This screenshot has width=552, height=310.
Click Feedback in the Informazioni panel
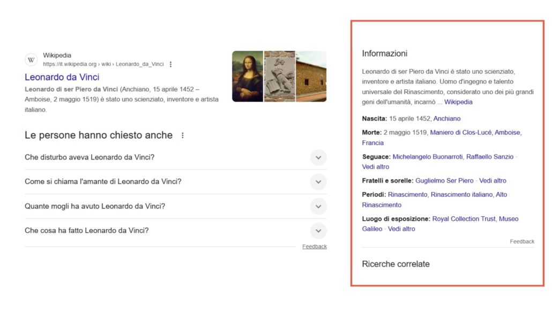click(x=522, y=241)
